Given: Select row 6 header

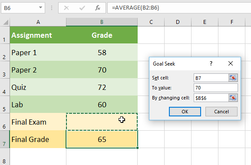Looking at the screenshot, I should [x=5, y=122].
